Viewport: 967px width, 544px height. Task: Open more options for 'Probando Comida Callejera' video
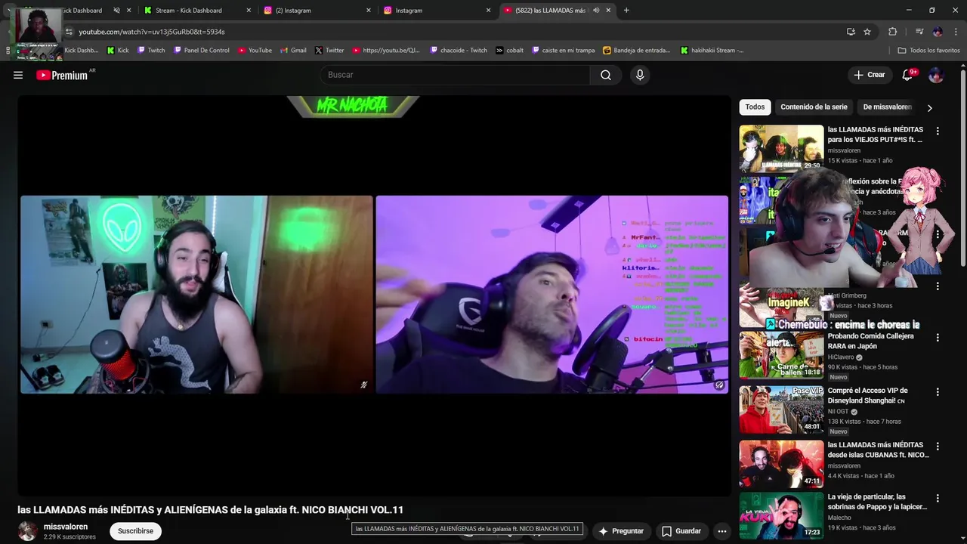938,338
